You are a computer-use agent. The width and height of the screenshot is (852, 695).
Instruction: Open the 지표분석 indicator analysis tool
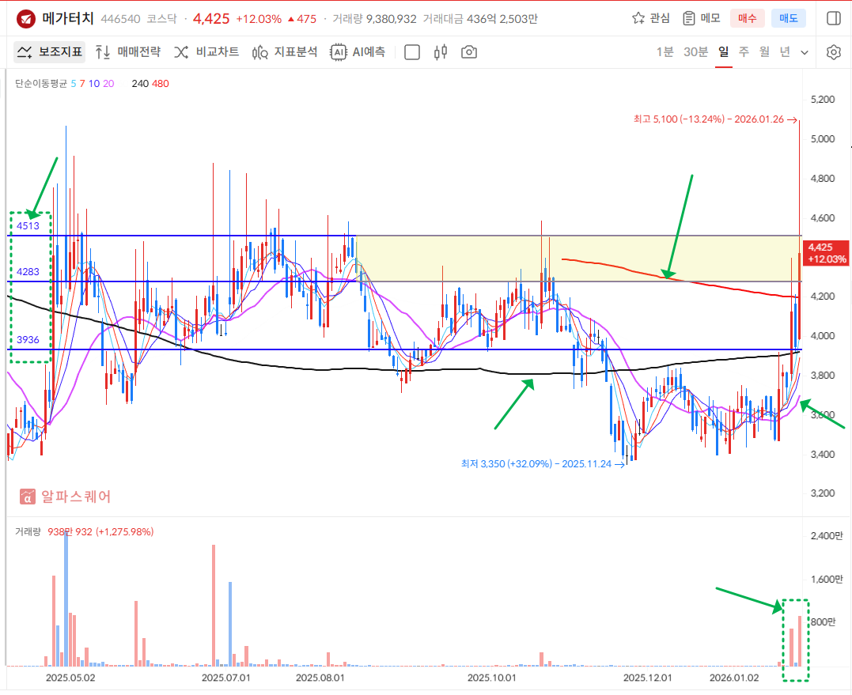[285, 52]
